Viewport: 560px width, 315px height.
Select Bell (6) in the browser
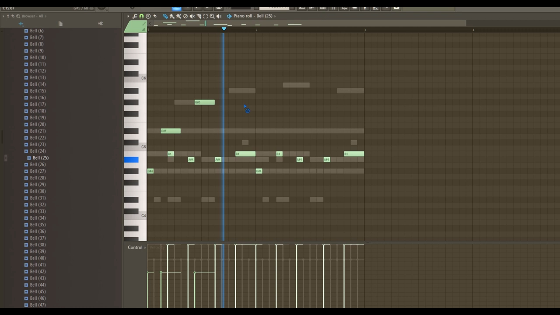coord(37,31)
